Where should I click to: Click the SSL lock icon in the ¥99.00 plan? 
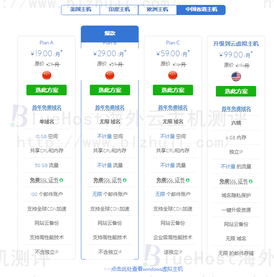(250, 182)
